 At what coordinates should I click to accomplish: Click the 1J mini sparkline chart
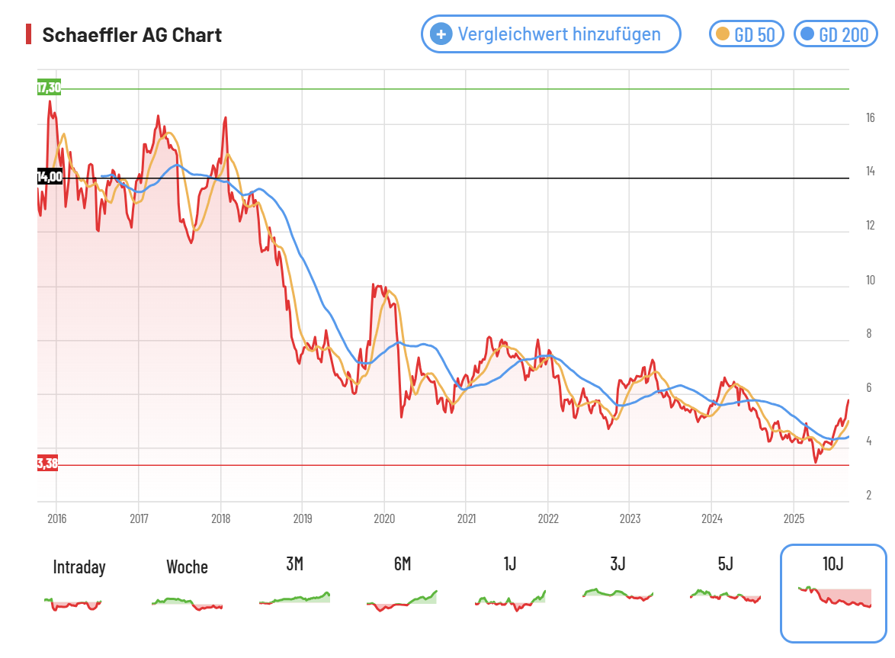[510, 601]
